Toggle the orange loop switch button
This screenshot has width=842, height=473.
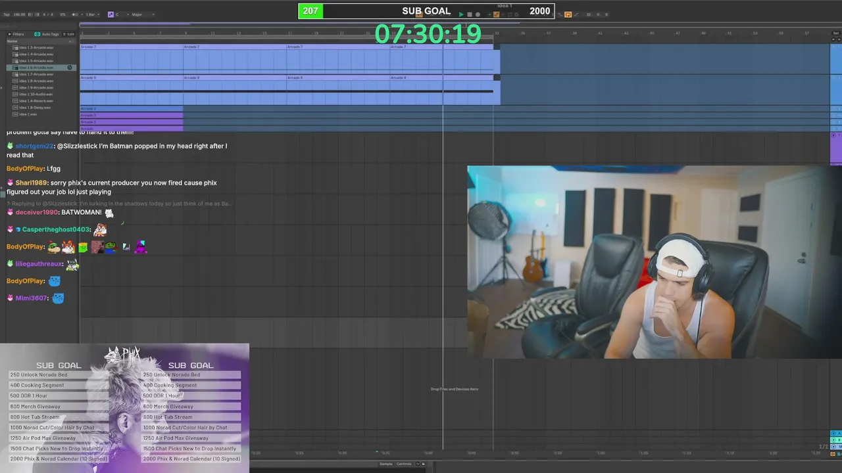(x=568, y=14)
